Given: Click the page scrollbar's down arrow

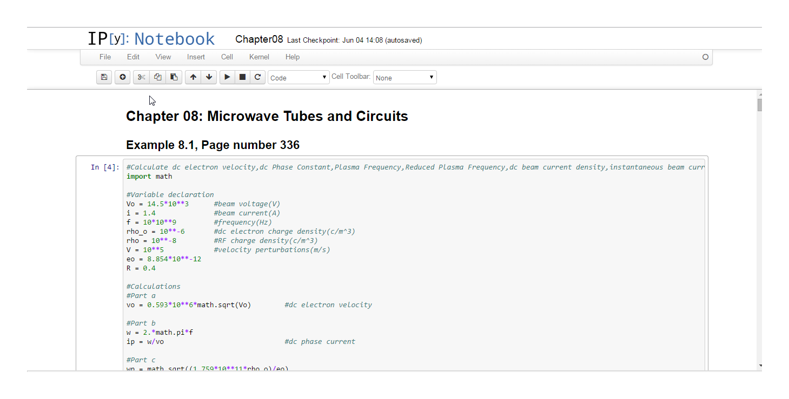Looking at the screenshot, I should tap(760, 366).
